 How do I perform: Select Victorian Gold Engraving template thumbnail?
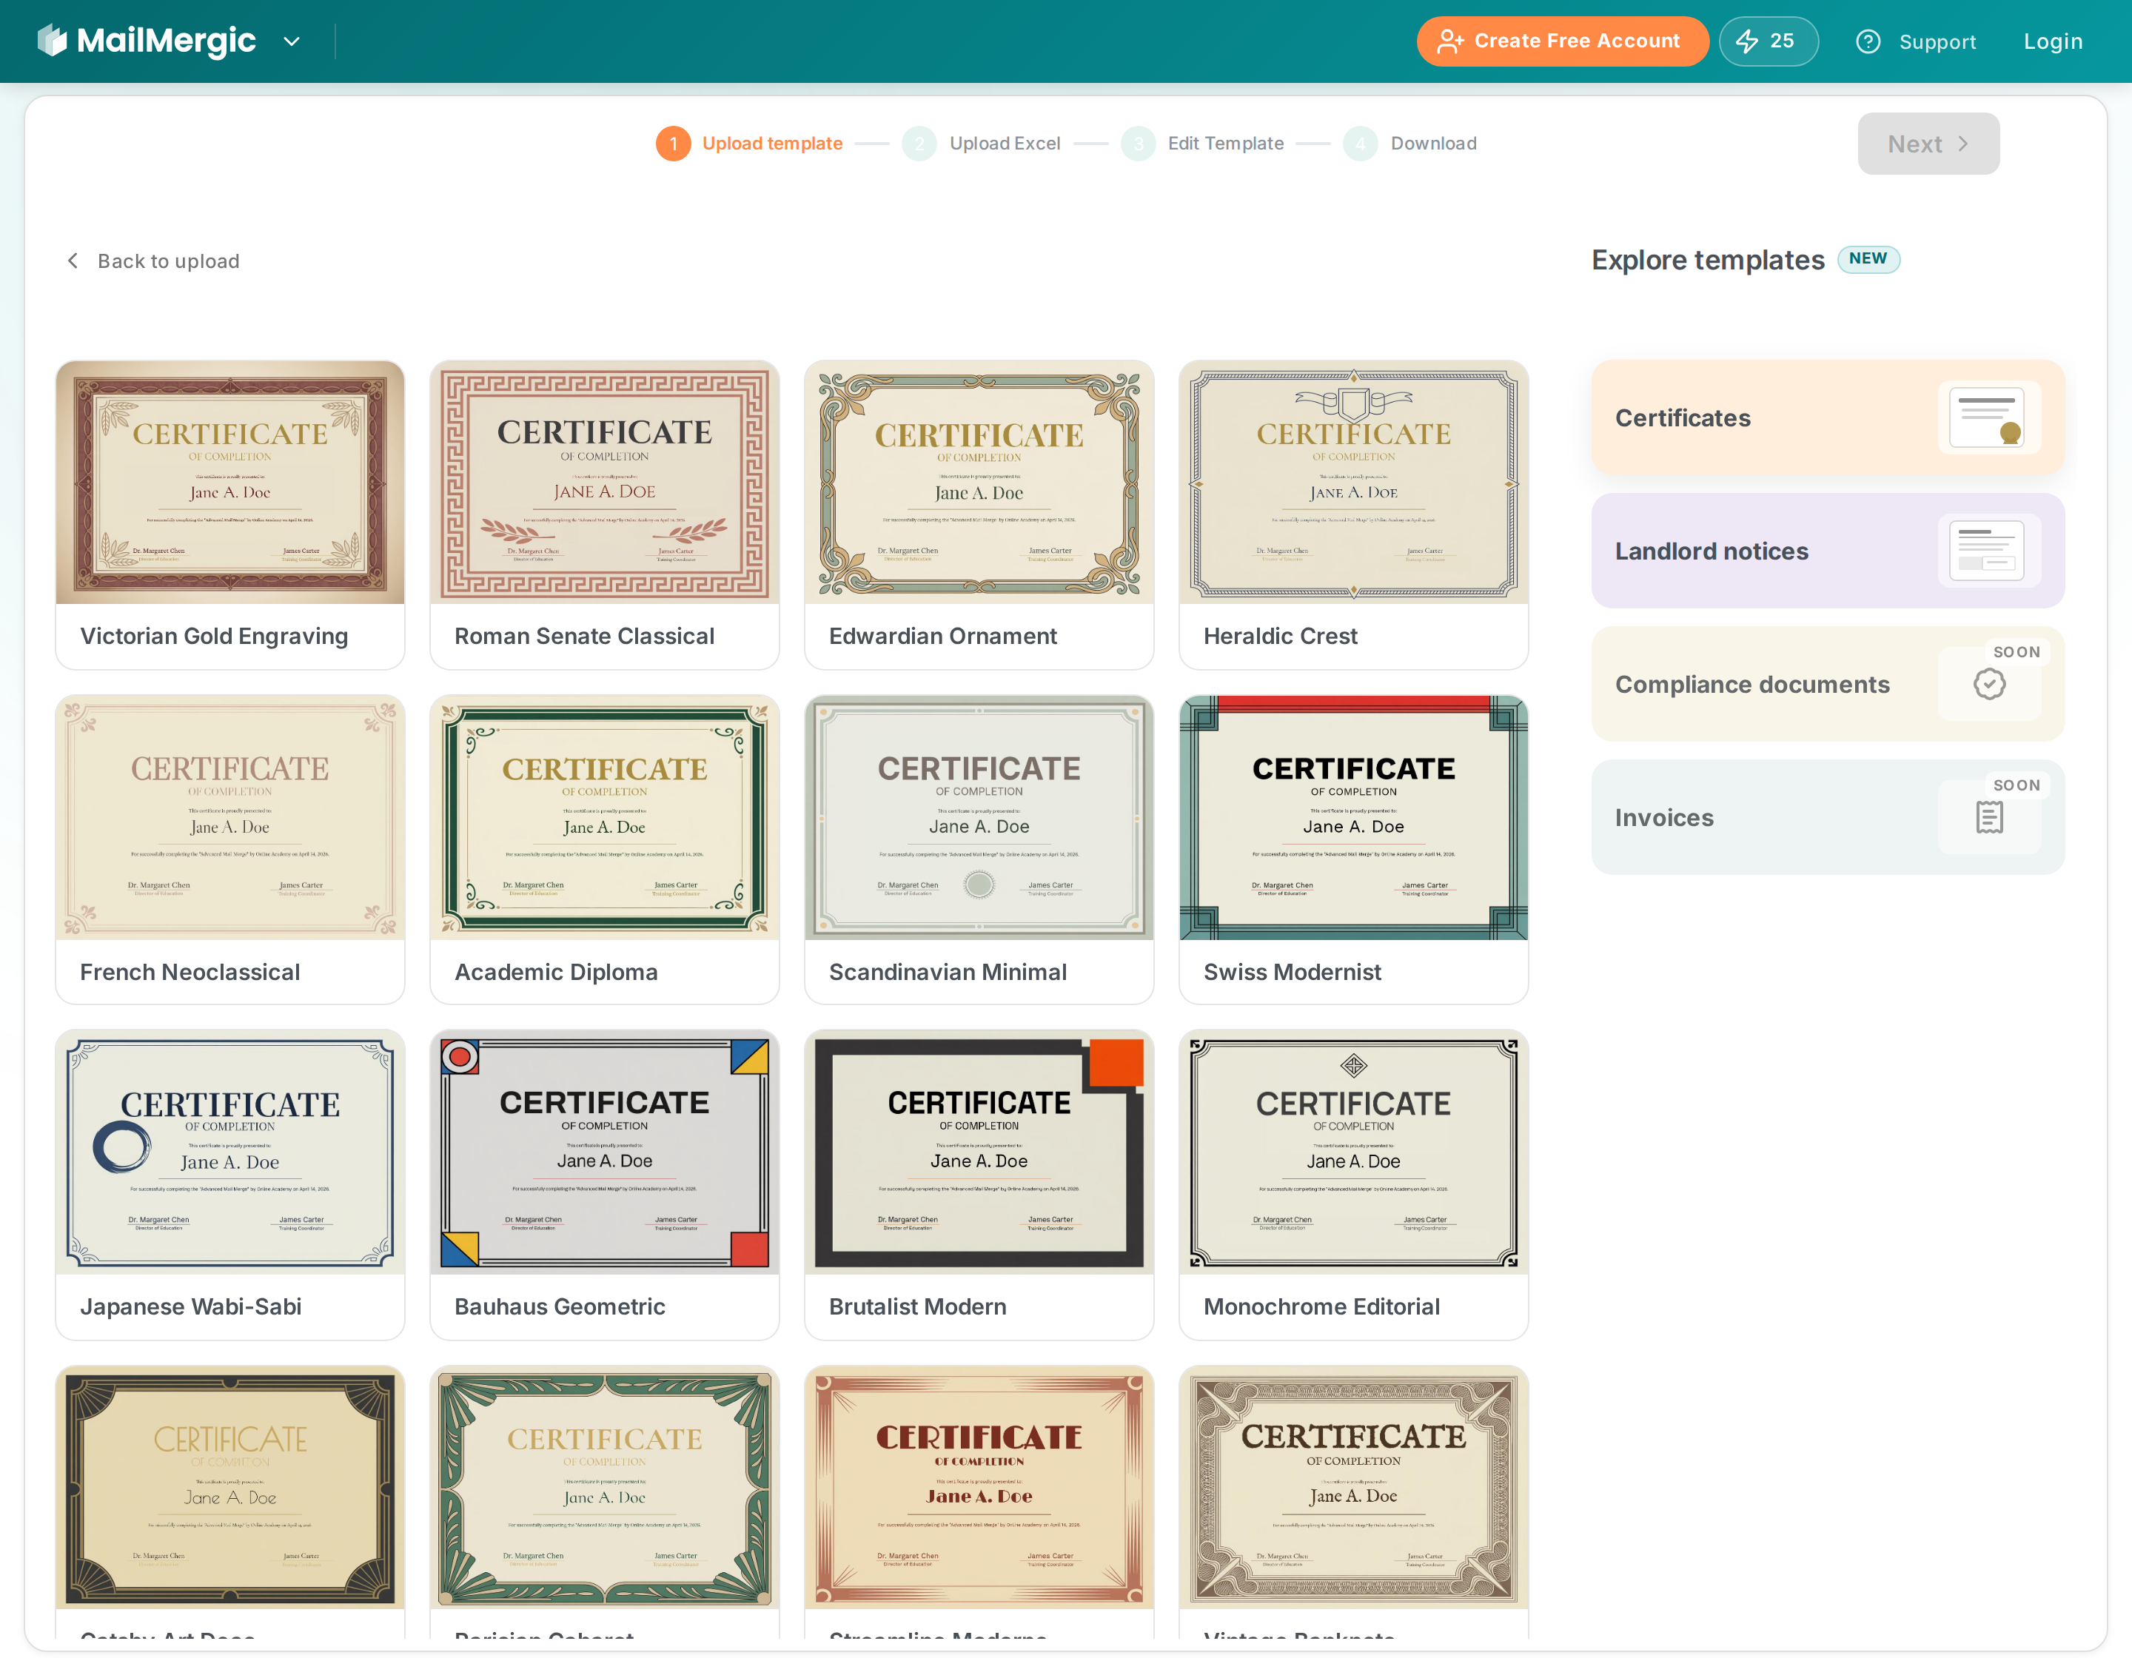pyautogui.click(x=230, y=482)
